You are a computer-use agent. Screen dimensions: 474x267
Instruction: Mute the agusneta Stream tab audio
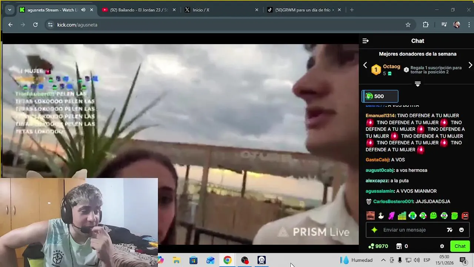point(83,10)
